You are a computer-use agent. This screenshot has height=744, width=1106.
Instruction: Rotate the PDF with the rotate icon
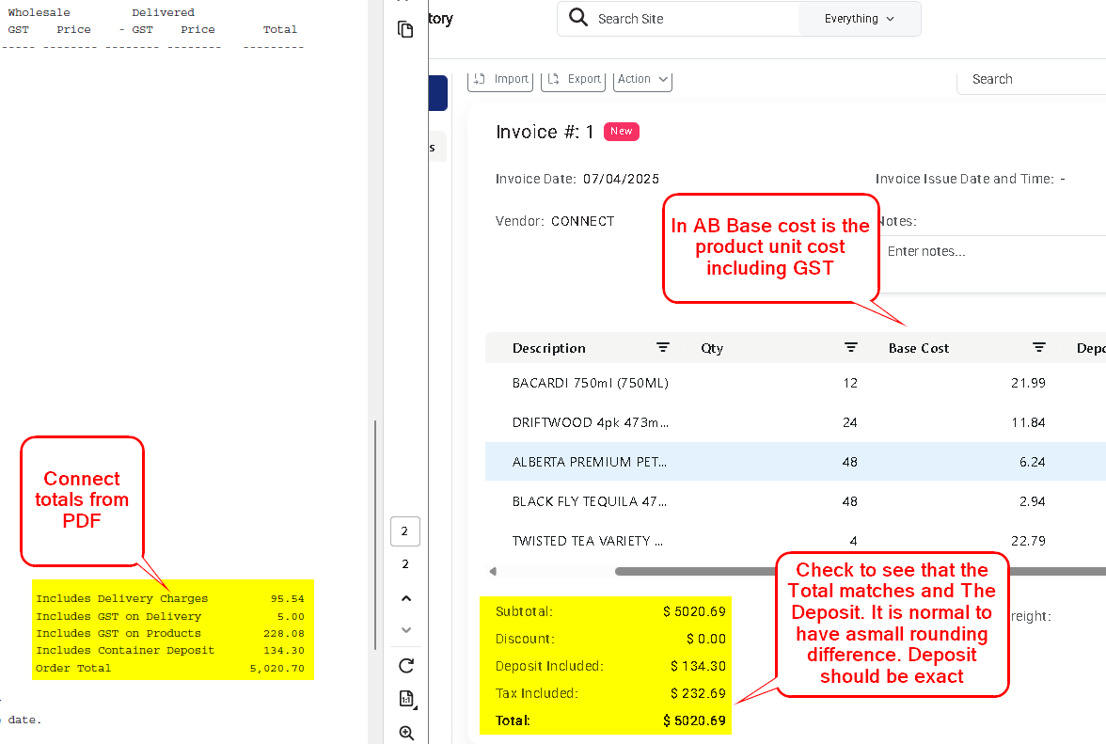(406, 666)
